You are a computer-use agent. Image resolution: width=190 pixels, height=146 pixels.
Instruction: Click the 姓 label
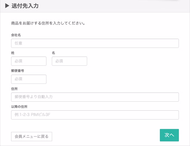point(13,53)
